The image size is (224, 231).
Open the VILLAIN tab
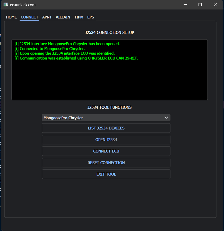tap(63, 17)
